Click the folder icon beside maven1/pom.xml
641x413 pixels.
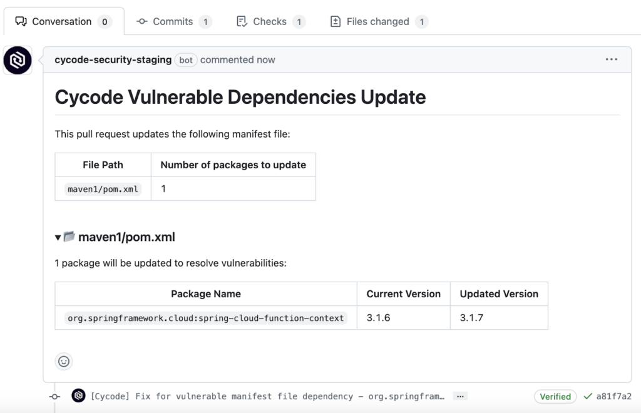(x=69, y=237)
